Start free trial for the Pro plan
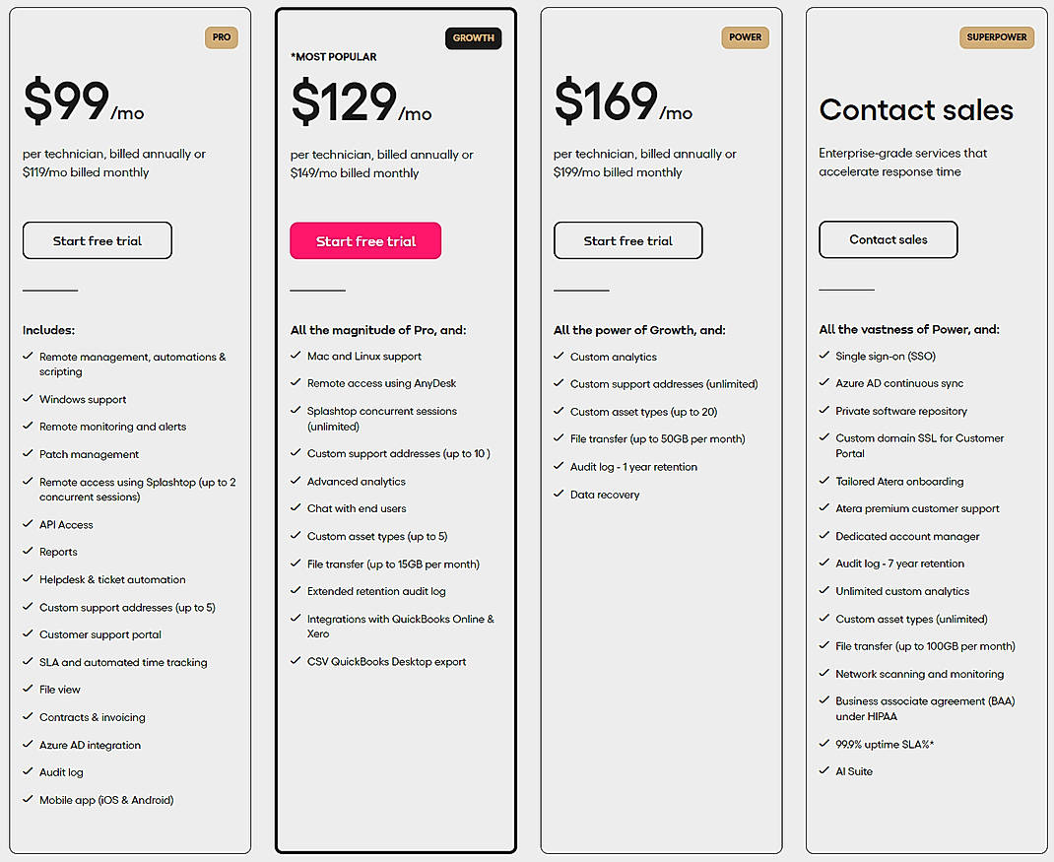This screenshot has height=862, width=1054. (97, 240)
